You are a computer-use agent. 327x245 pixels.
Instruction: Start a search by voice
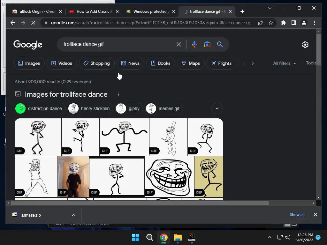[194, 44]
